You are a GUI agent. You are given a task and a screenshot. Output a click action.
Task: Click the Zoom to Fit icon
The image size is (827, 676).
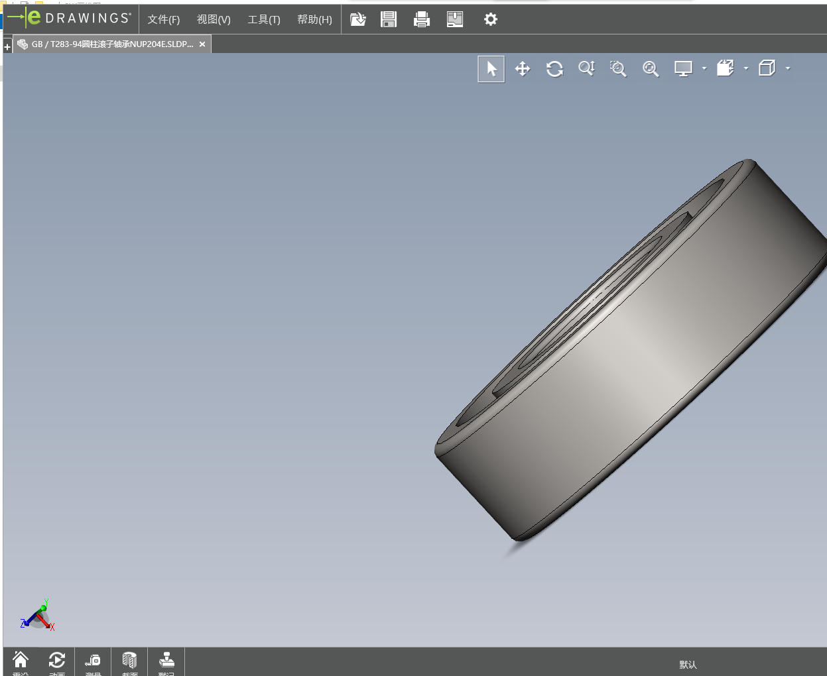651,69
